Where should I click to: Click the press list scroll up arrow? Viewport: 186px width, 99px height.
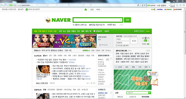point(111,58)
